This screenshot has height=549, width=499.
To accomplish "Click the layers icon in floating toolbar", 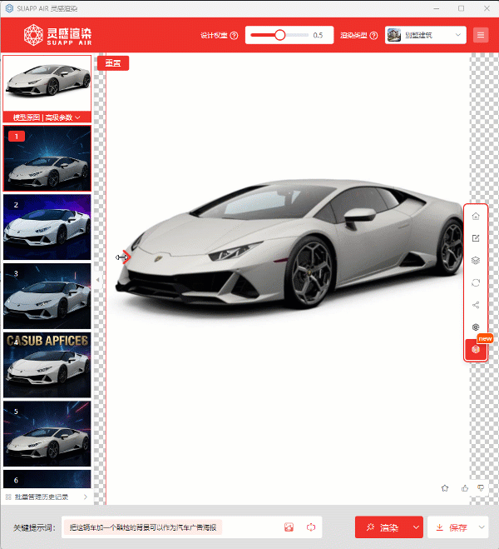I will click(476, 261).
